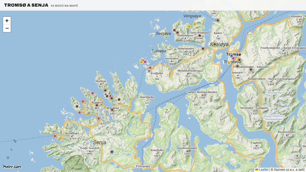Image resolution: width=306 pixels, height=172 pixels.
Task: Click the brown star near Store Blåmann
Action: tap(200, 35)
